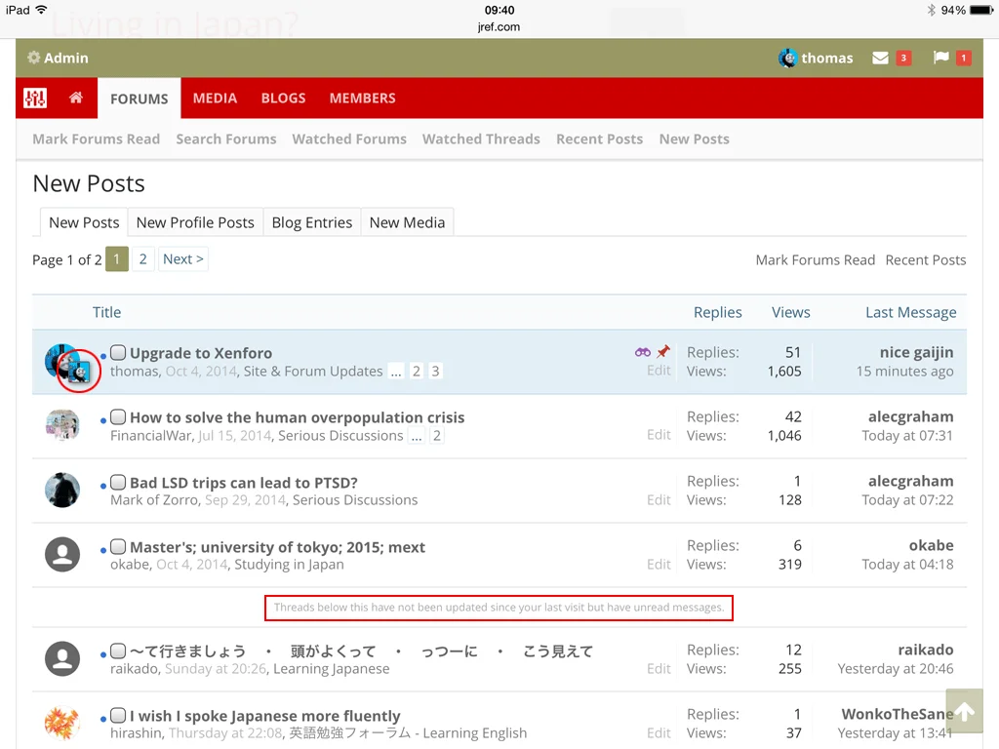Viewport: 999px width, 749px height.
Task: Open Recent Posts in sub-navigation
Action: (600, 138)
